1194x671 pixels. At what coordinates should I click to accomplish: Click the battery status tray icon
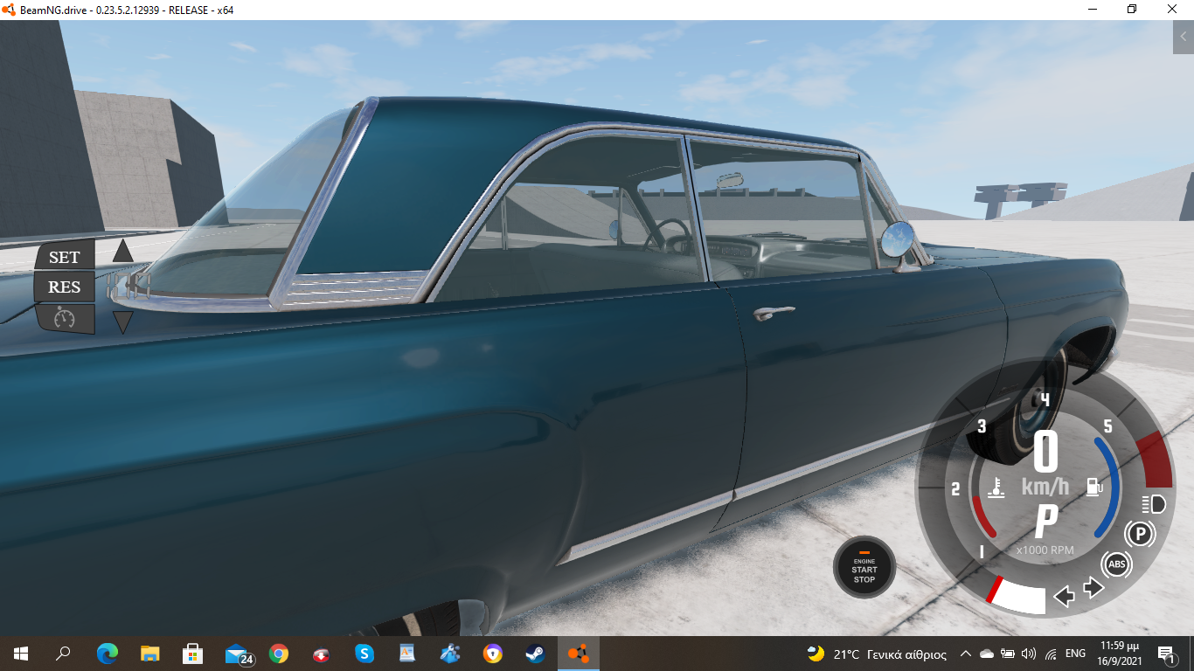[x=1008, y=654]
